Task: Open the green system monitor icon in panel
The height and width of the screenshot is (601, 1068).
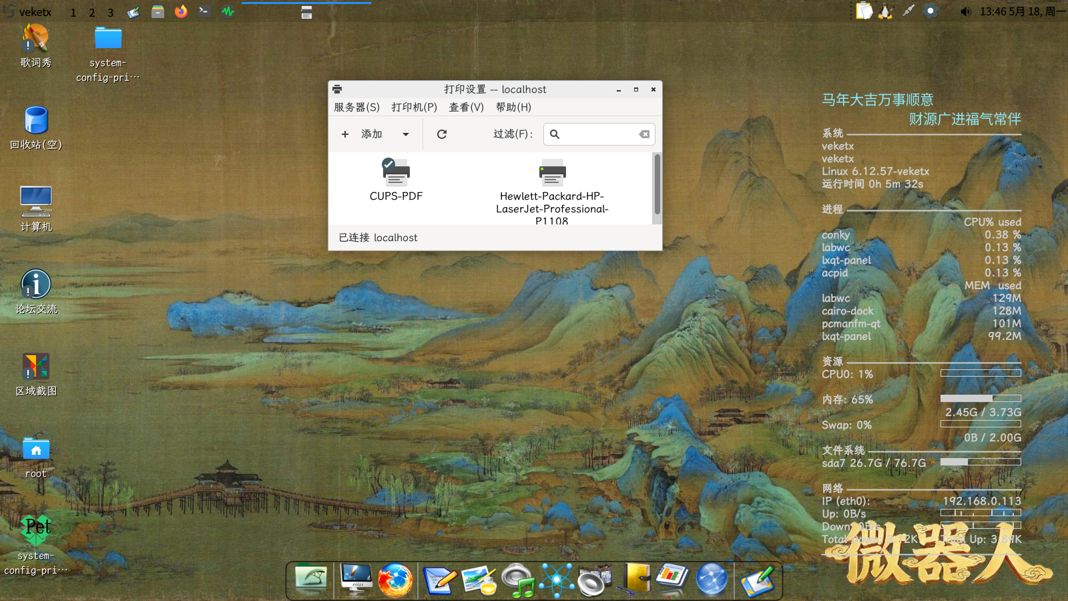Action: tap(228, 11)
